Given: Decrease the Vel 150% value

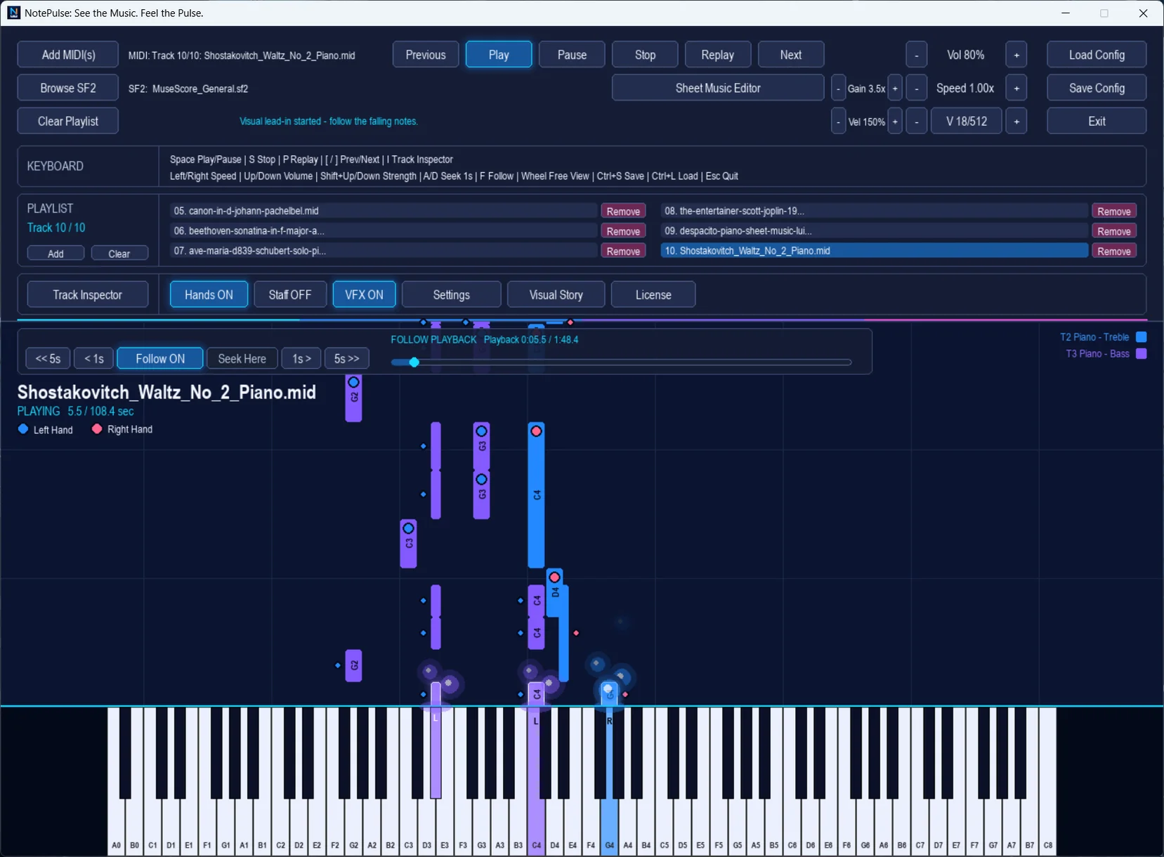Looking at the screenshot, I should click(x=838, y=122).
